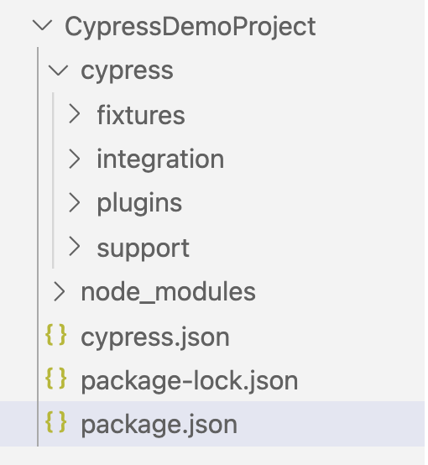Select the CypressDemoProject root folder name
This screenshot has width=428, height=465.
tap(191, 28)
